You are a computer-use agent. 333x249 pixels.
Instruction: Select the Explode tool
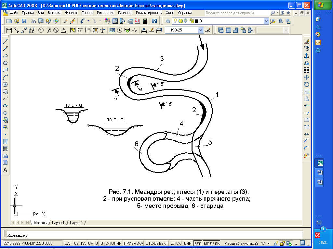(x=306, y=156)
